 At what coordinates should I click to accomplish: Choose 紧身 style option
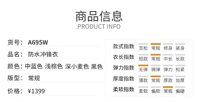click(180, 48)
